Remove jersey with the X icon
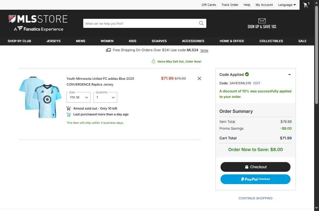This screenshot has height=211, width=319. point(199,78)
